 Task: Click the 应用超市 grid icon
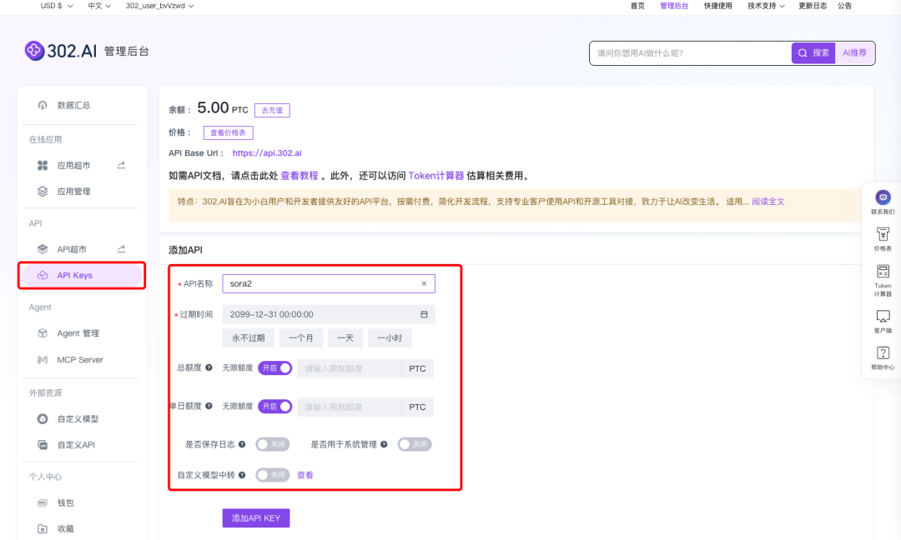43,165
